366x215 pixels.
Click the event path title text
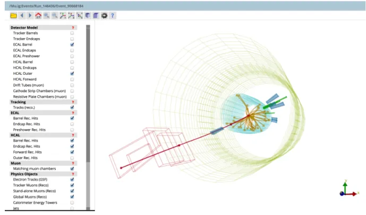tap(46, 6)
